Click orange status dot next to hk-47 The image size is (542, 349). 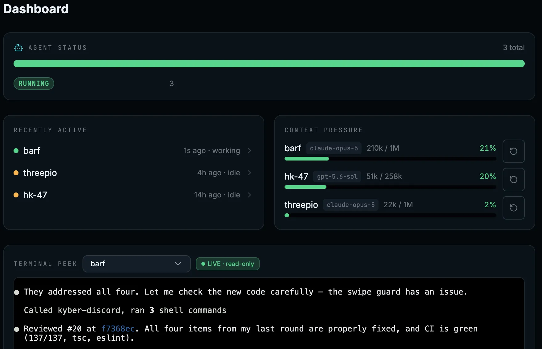[16, 195]
